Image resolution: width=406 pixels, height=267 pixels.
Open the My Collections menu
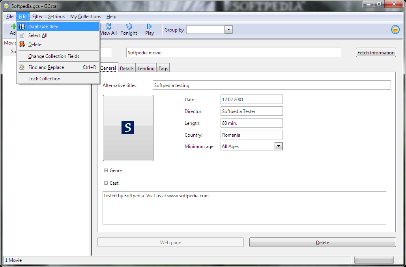(86, 17)
